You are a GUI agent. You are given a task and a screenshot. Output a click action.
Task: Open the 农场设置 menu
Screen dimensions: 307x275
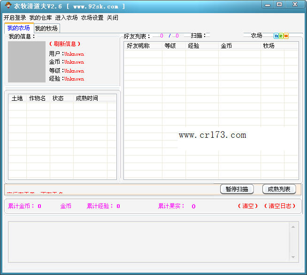[x=92, y=18]
